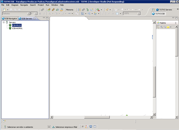
Task: Toggle Bold formatting button
Action: pyautogui.click(x=40, y=14)
